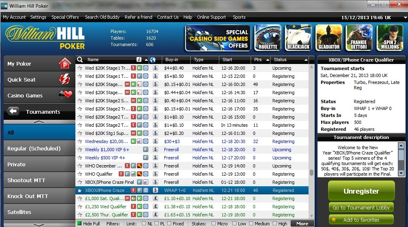The height and width of the screenshot is (227, 408).
Task: Check the NL limit filter
Action: 143,223
